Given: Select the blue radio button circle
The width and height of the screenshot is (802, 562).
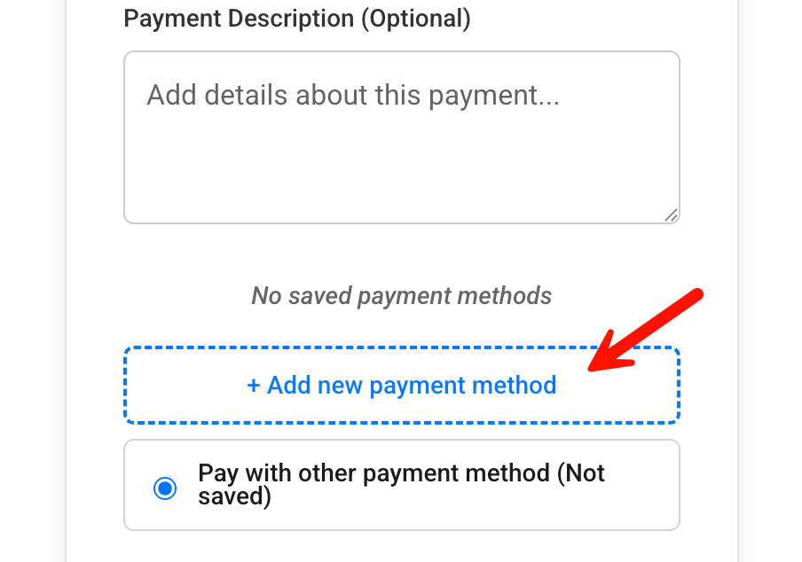Looking at the screenshot, I should coord(165,488).
